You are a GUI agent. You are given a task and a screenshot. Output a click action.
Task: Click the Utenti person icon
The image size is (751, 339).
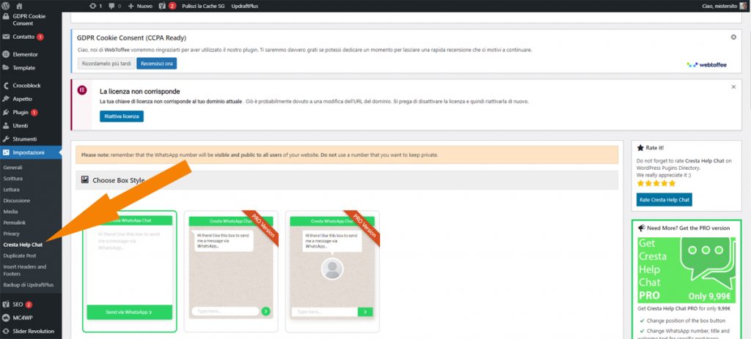(6, 126)
